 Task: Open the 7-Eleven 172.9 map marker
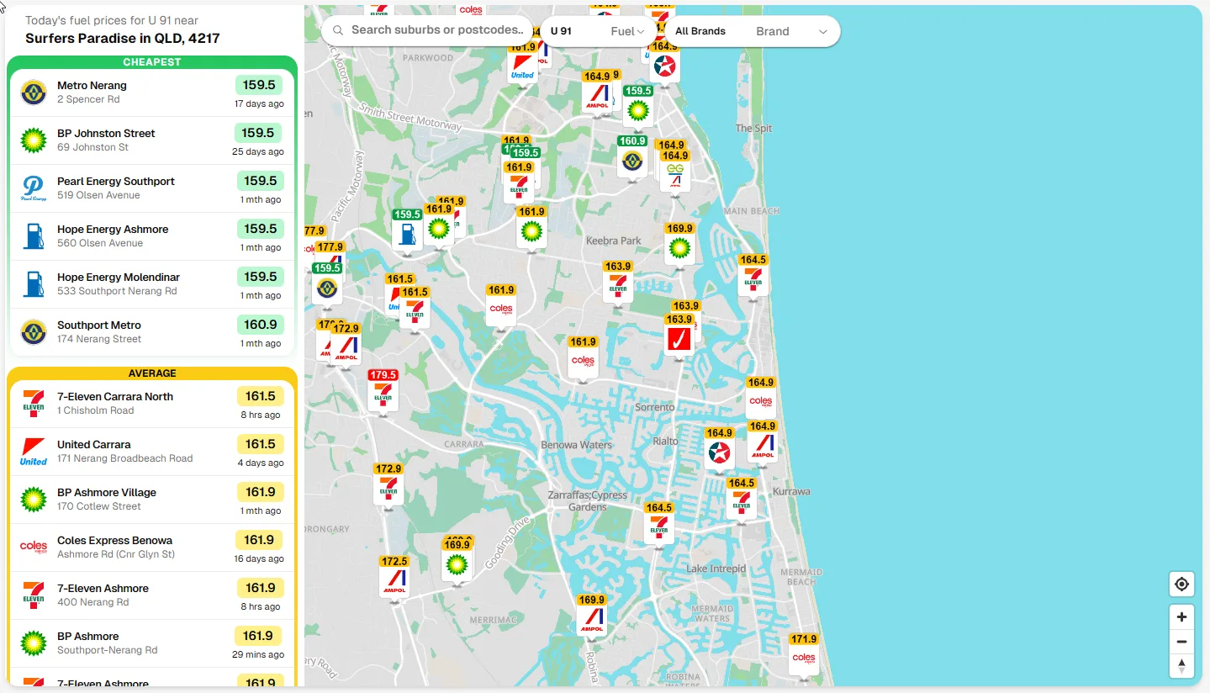(x=388, y=485)
